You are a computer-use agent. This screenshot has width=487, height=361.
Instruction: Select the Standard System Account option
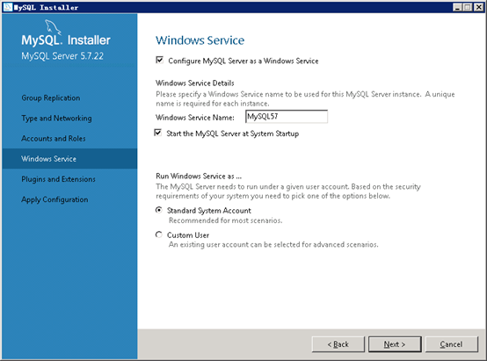click(159, 210)
